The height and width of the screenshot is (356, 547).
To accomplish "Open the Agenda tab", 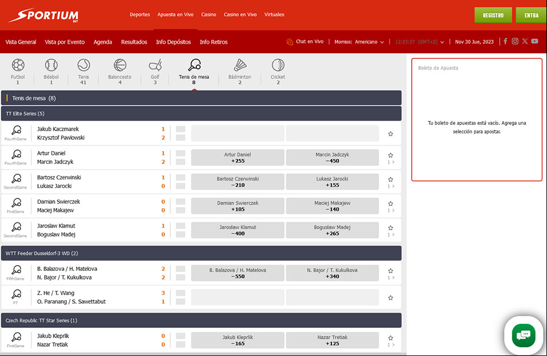I will coord(102,42).
